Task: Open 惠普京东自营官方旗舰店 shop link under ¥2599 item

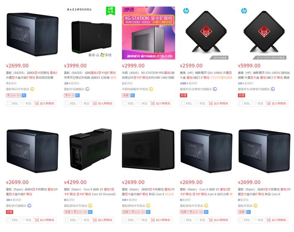Action: click(x=196, y=89)
